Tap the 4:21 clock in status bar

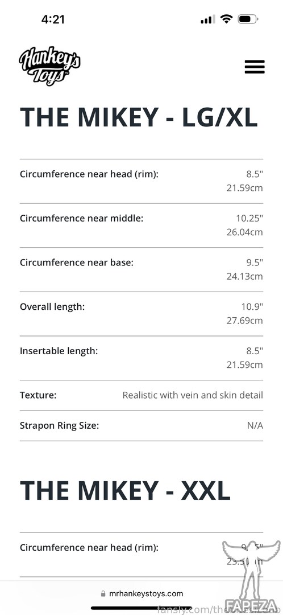53,19
